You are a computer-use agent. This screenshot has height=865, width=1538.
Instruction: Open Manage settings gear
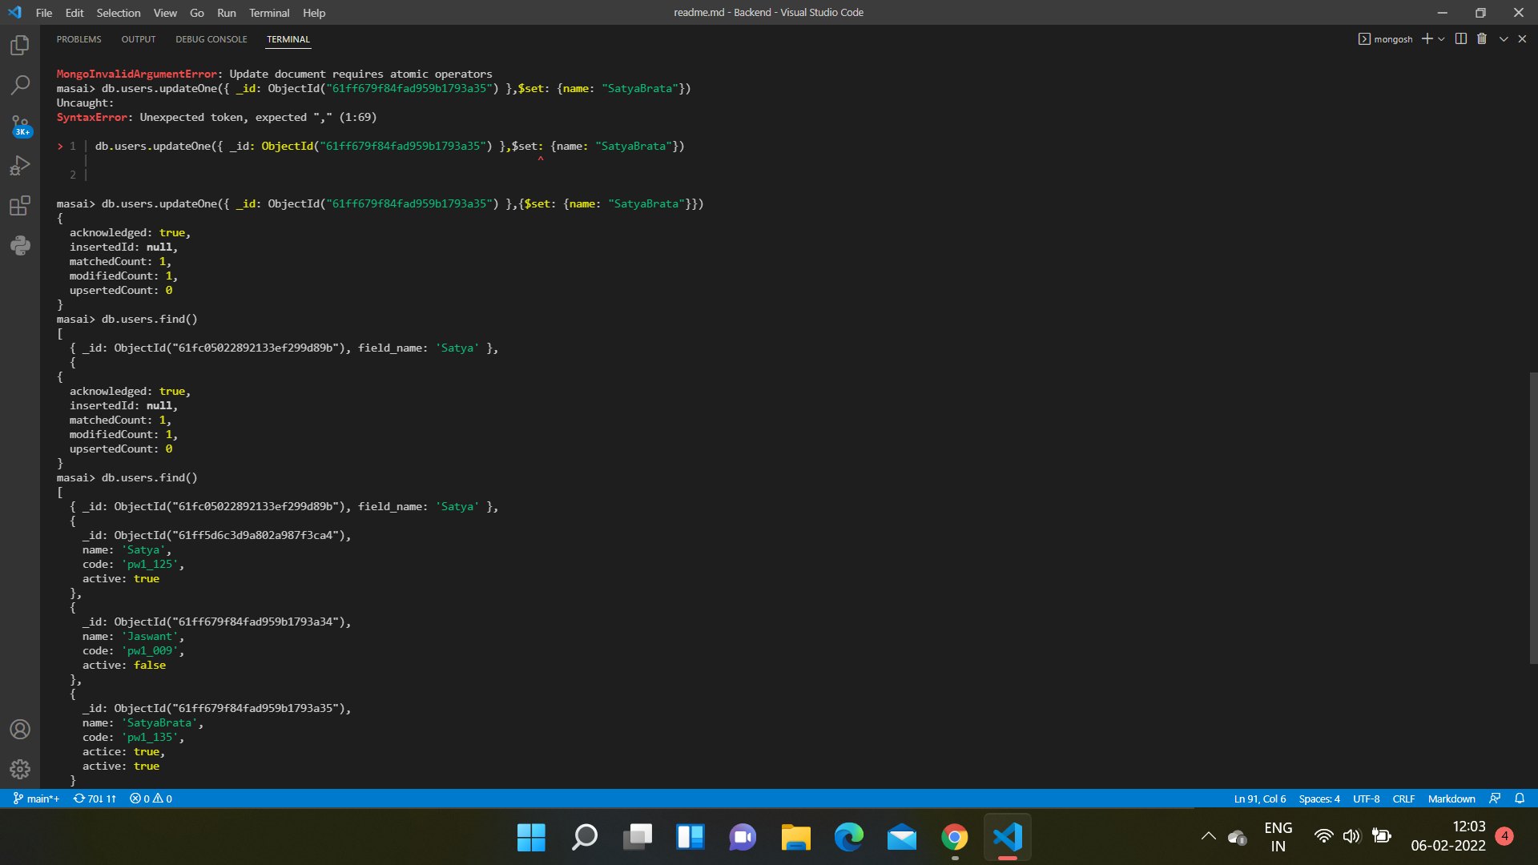pos(19,769)
